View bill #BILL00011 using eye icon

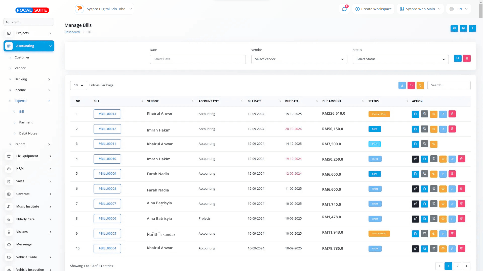pyautogui.click(x=434, y=144)
